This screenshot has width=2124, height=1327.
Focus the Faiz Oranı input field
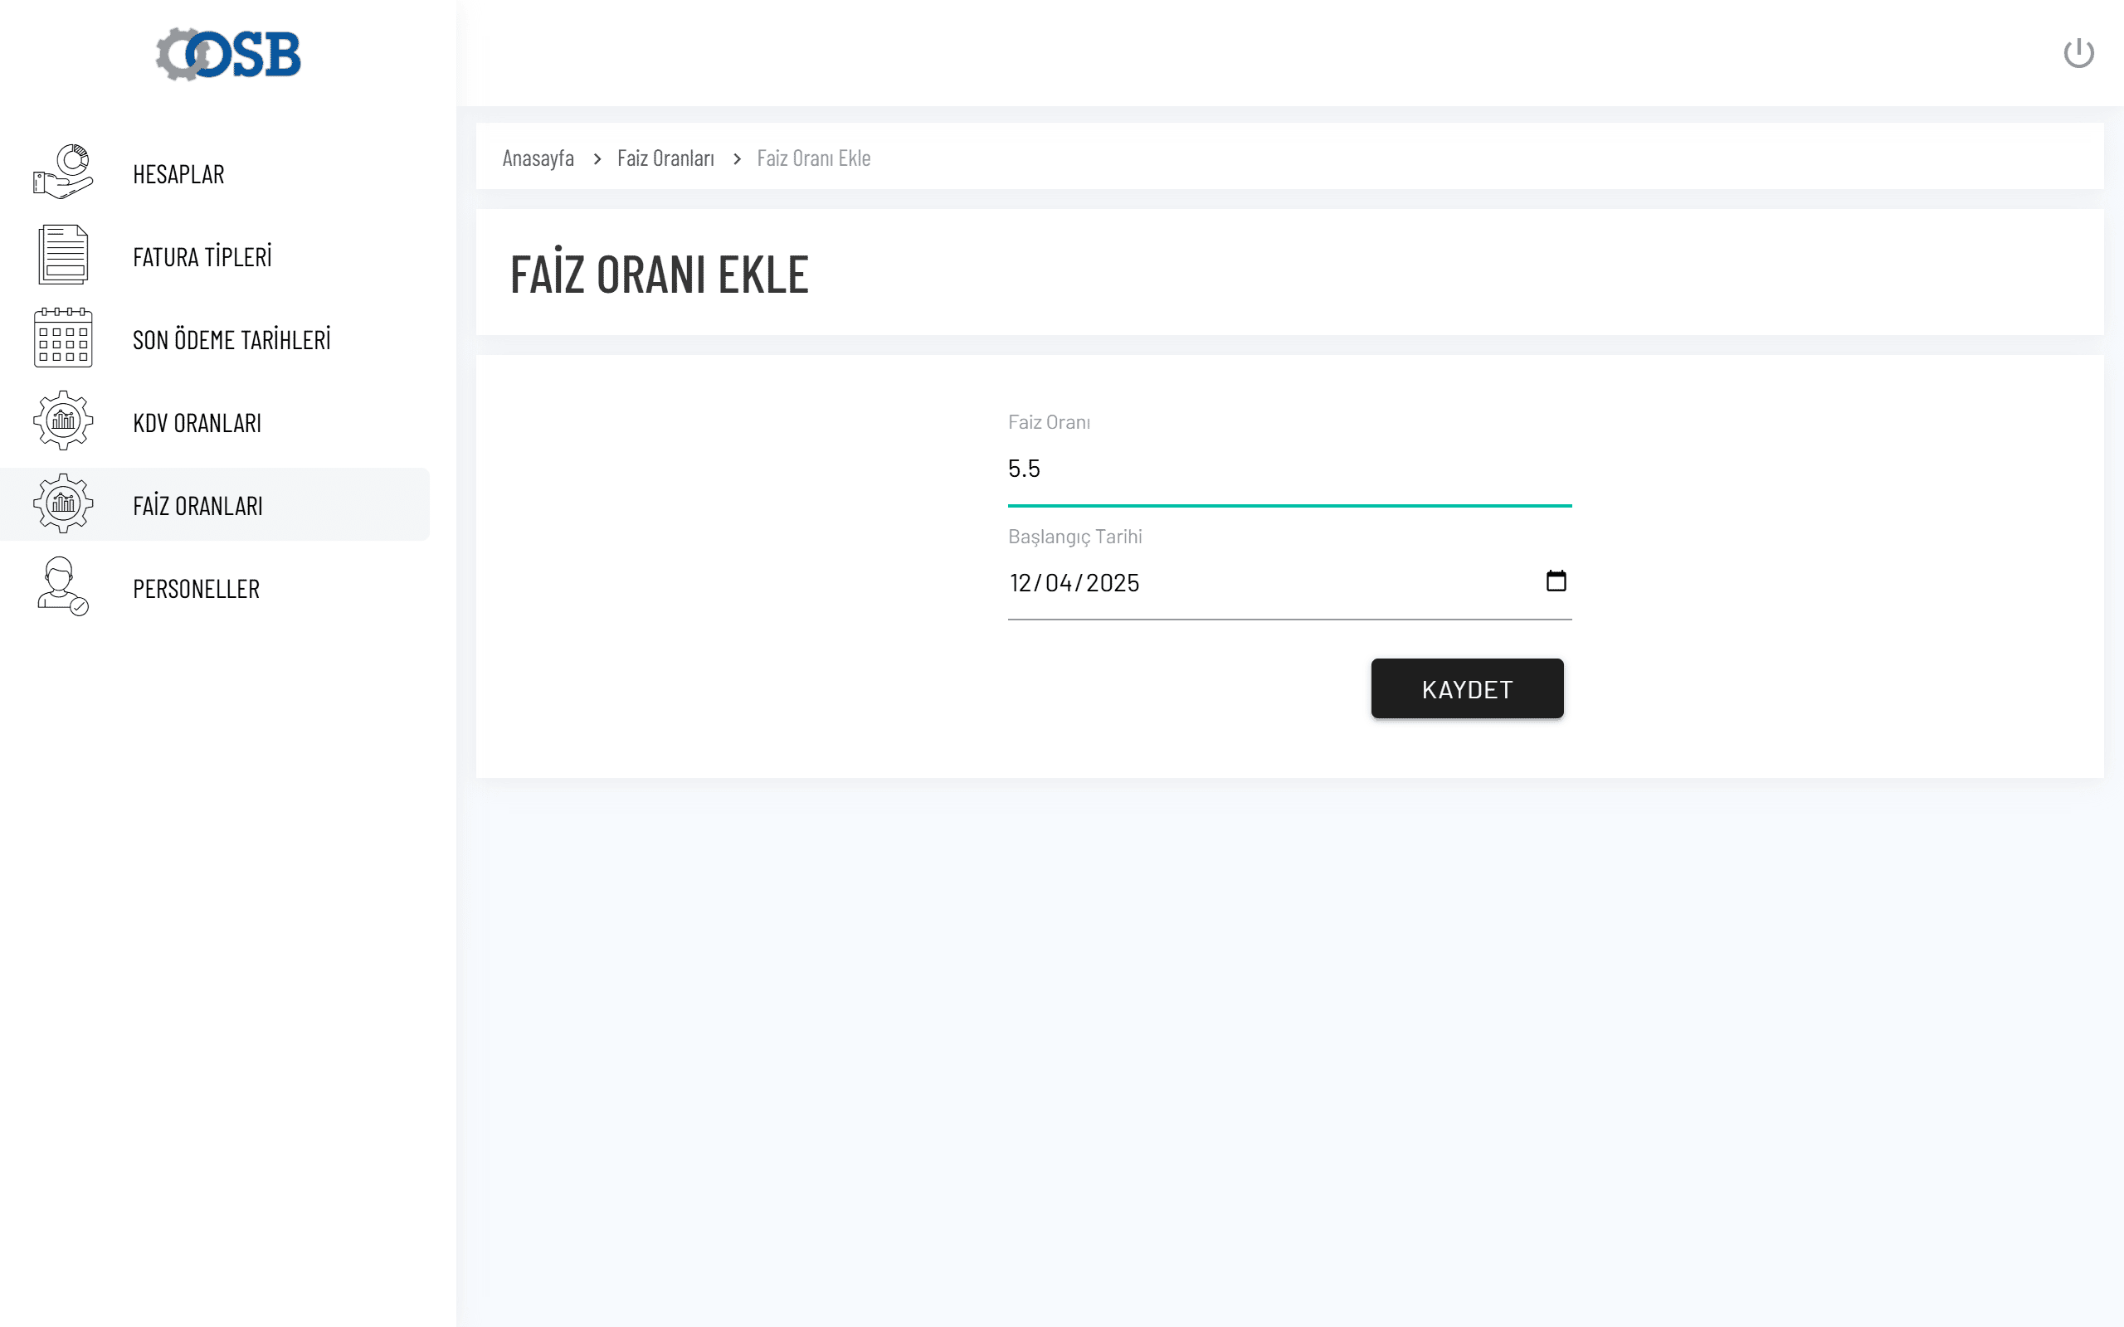(x=1289, y=469)
